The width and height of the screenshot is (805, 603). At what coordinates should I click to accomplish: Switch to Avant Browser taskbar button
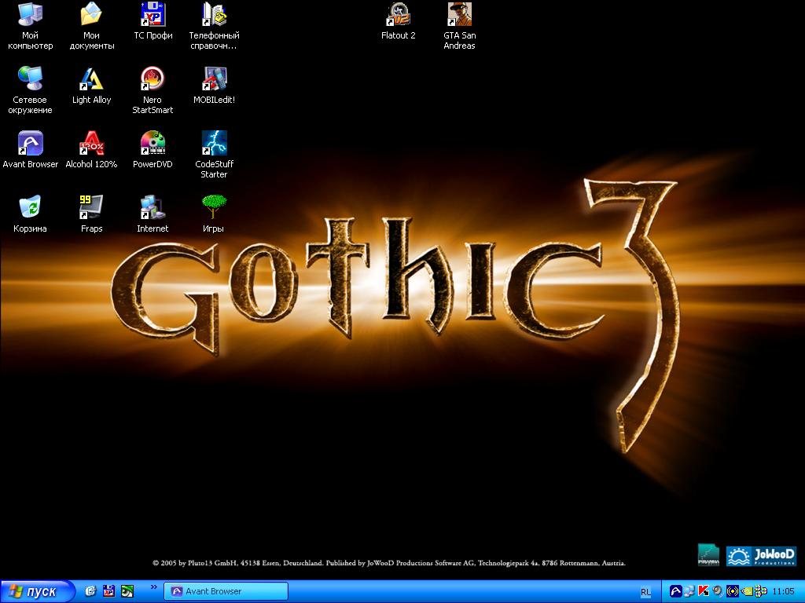(226, 591)
